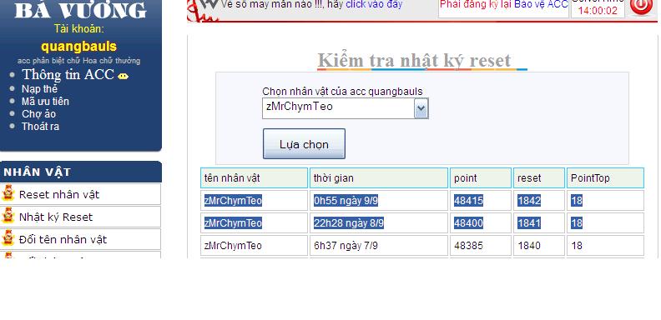Click the reset count 1840
This screenshot has width=661, height=320.
coord(529,246)
